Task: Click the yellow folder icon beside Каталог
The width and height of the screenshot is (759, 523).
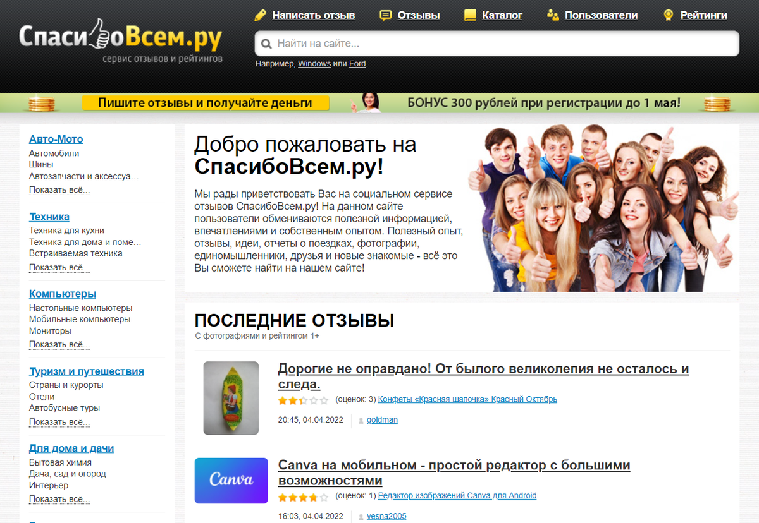Action: tap(470, 15)
